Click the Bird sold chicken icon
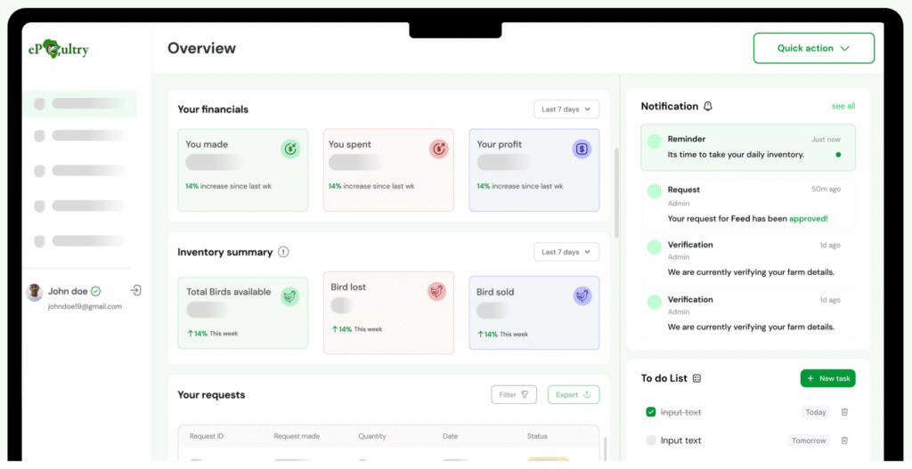 pos(582,295)
